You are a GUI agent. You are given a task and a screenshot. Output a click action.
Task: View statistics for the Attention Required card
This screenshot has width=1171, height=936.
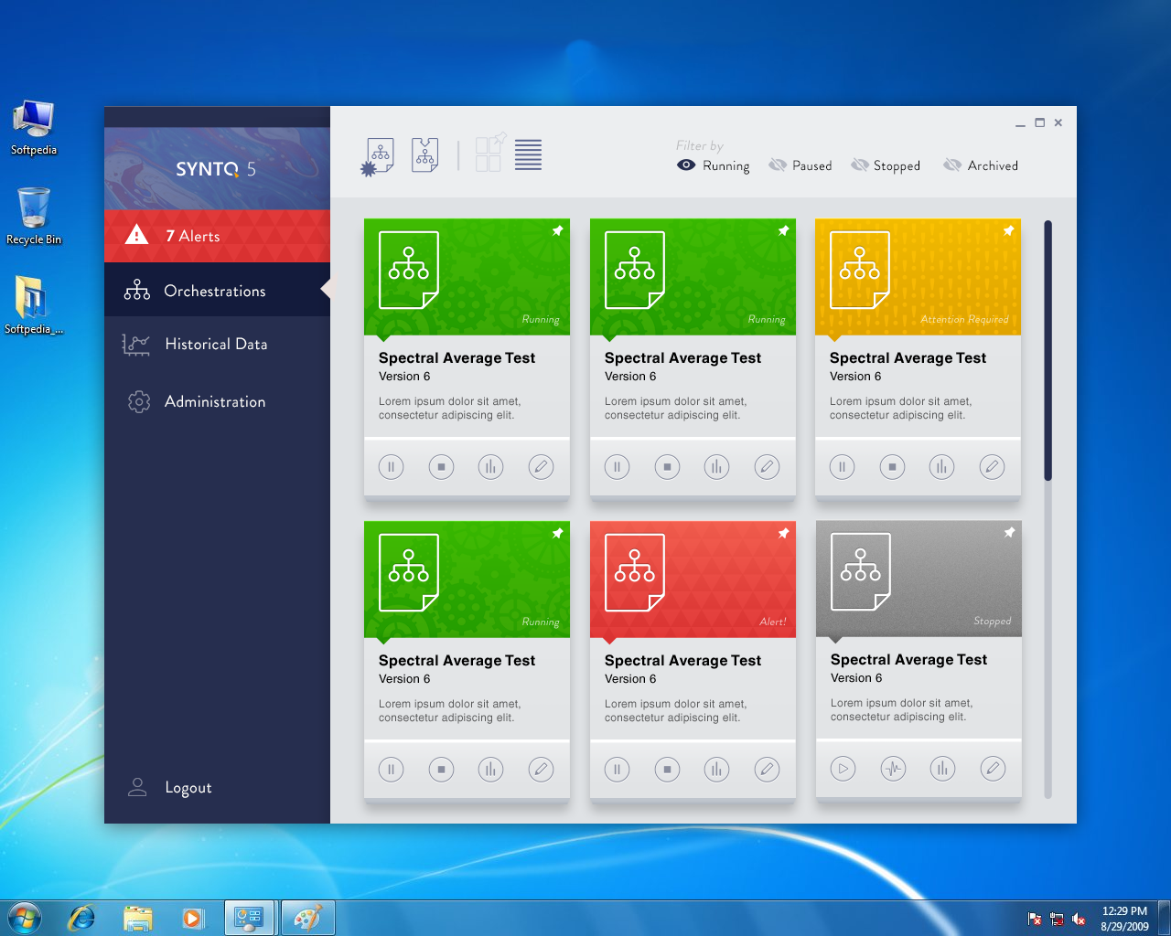(941, 467)
